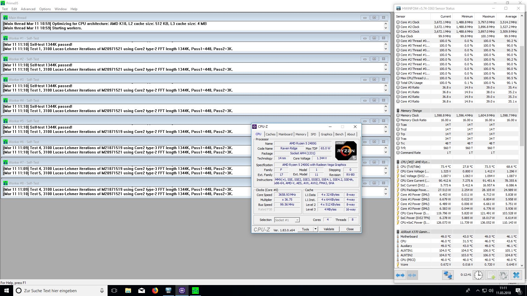Open the Edit menu in Prime95
This screenshot has width=527, height=296.
click(14, 9)
